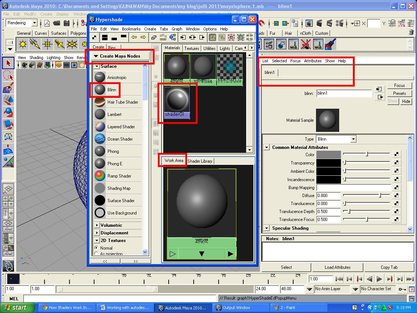This screenshot has height=313, width=417.
Task: Click the gray Color swatch
Action: click(329, 154)
